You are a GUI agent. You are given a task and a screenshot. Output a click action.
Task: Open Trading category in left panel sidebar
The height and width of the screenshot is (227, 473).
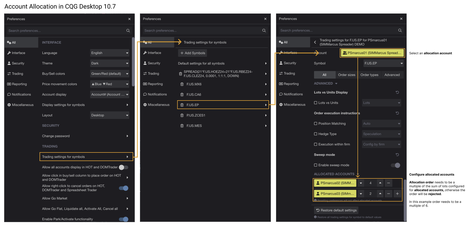[21, 74]
